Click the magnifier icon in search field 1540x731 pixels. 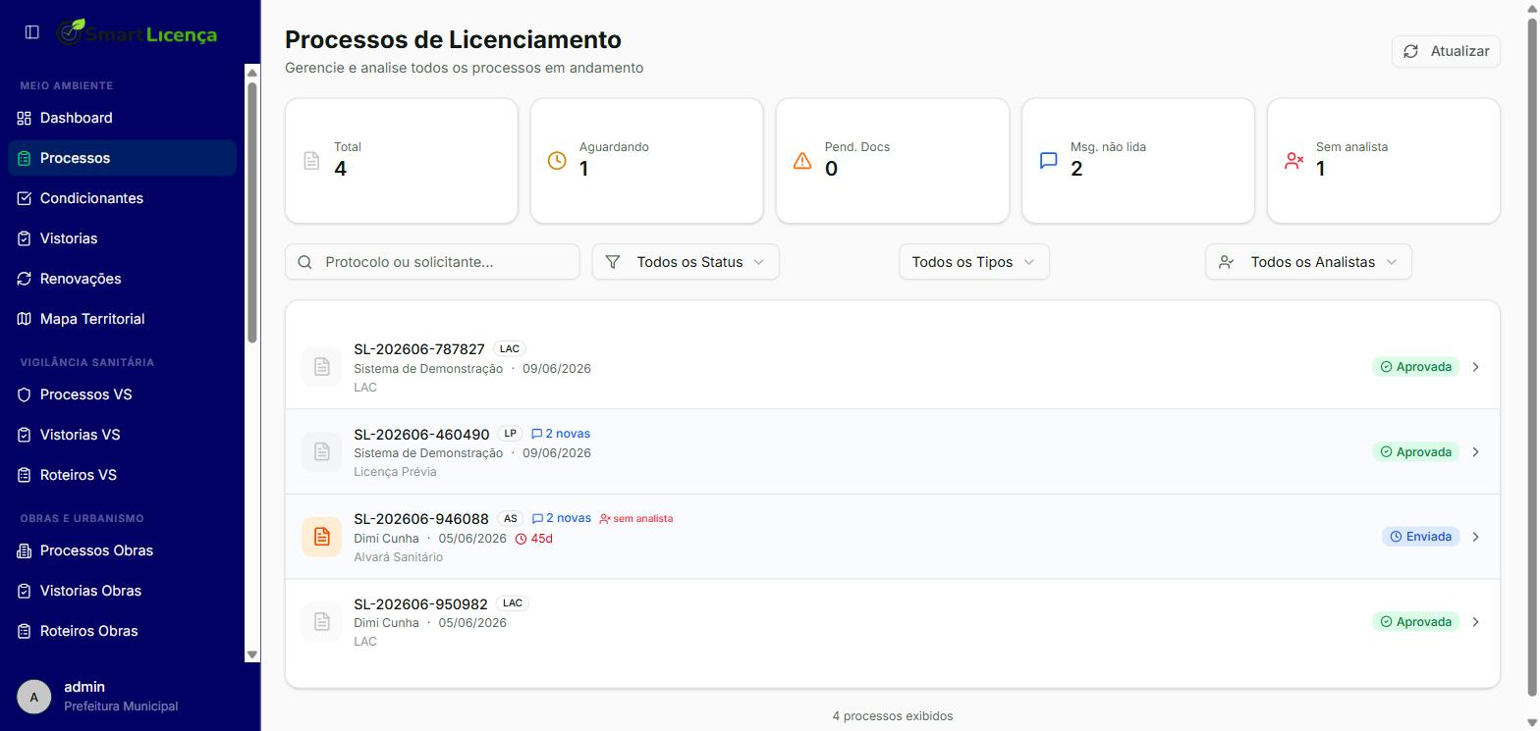click(x=304, y=262)
